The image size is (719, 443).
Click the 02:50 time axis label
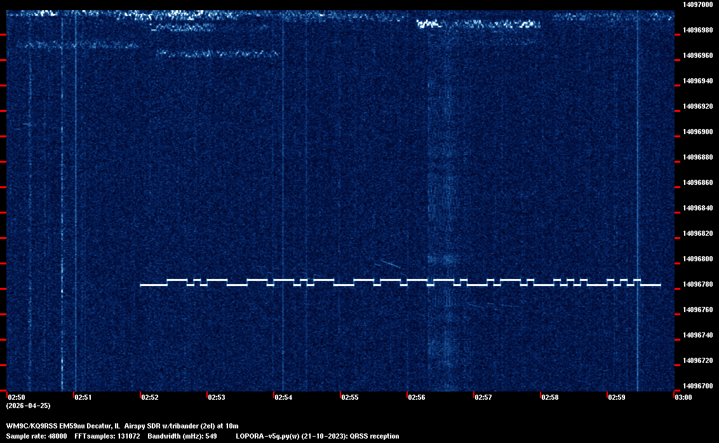pyautogui.click(x=17, y=397)
